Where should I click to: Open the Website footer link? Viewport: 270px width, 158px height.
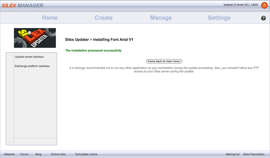click(9, 154)
